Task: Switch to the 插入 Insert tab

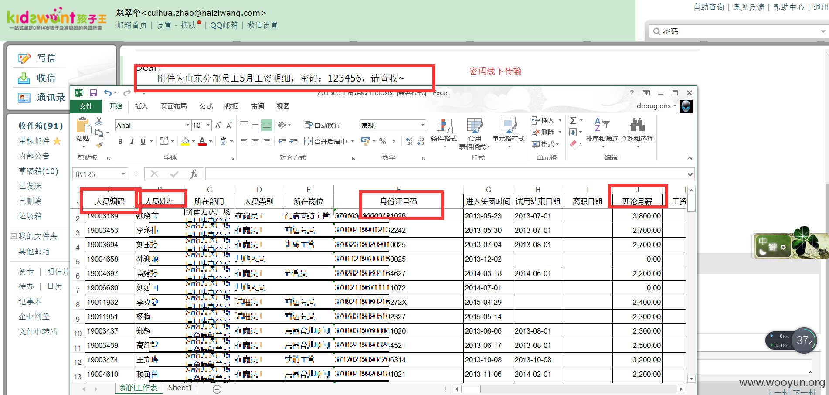Action: [x=142, y=106]
